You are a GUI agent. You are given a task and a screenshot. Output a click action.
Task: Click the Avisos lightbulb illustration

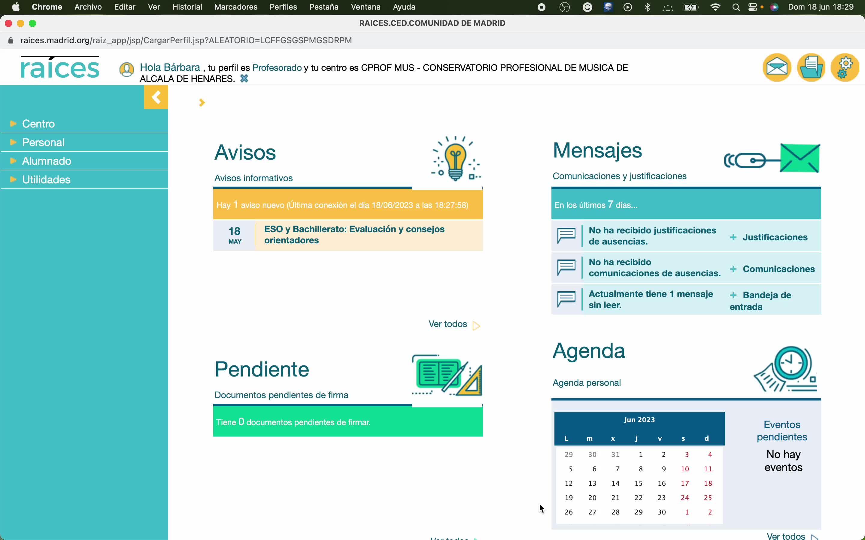(455, 159)
